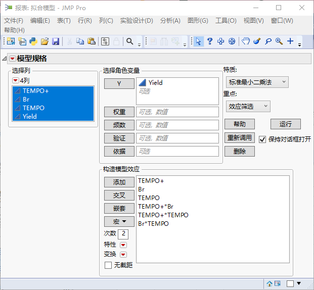Open the 标准最小二乘法 dropdown

pyautogui.click(x=257, y=82)
